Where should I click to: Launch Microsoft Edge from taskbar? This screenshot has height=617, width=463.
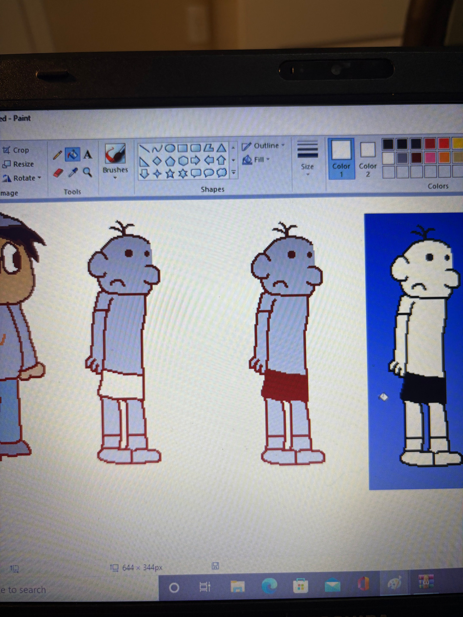pos(269,586)
